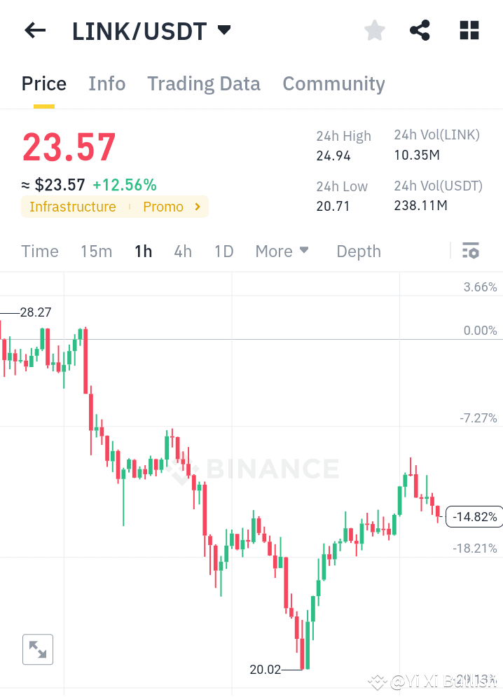Open the Community tab
This screenshot has height=697, width=503.
point(333,83)
